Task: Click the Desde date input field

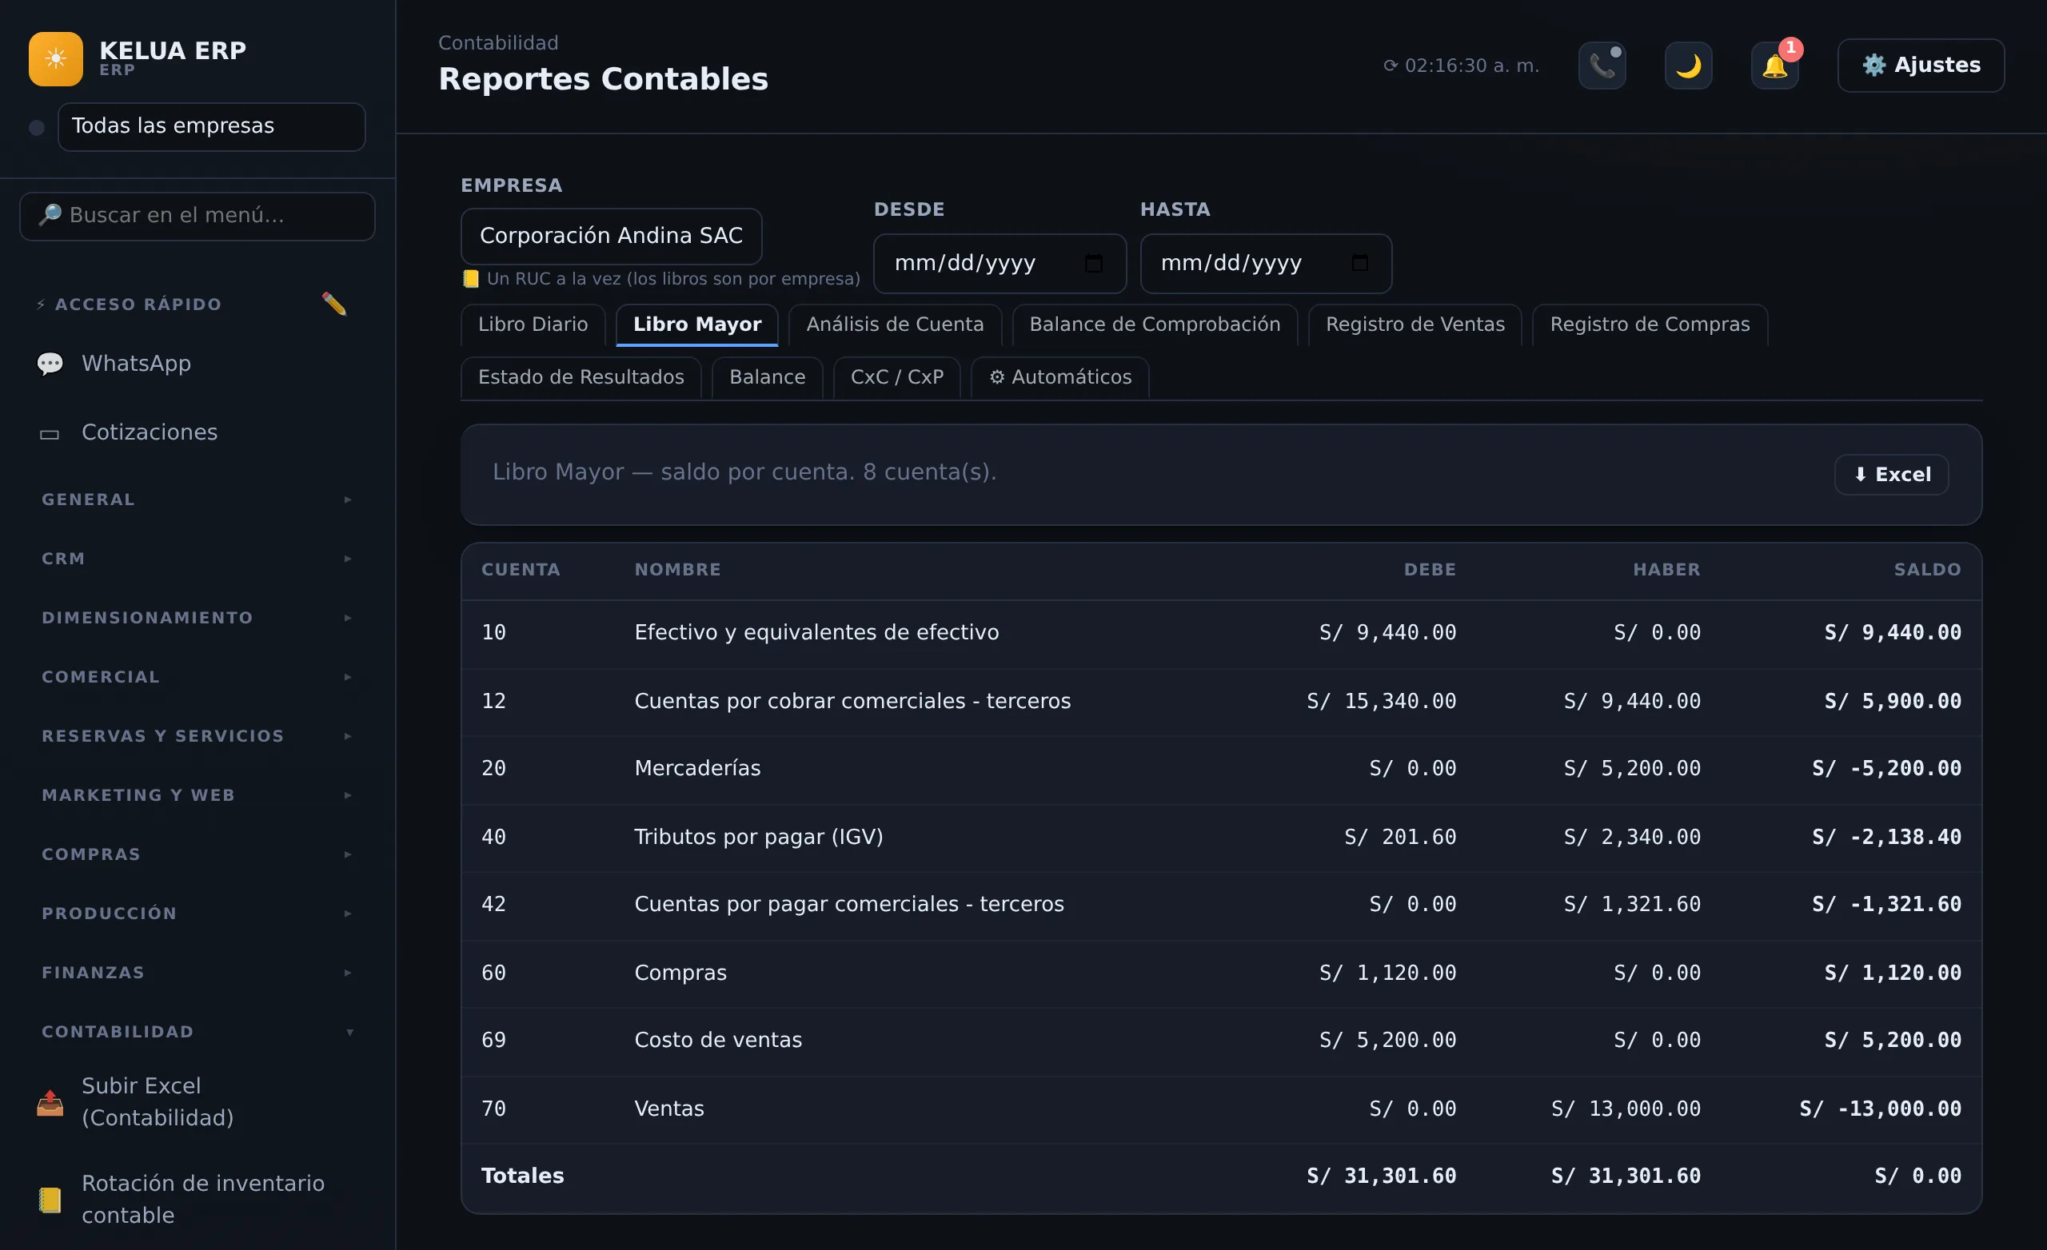Action: point(1000,263)
